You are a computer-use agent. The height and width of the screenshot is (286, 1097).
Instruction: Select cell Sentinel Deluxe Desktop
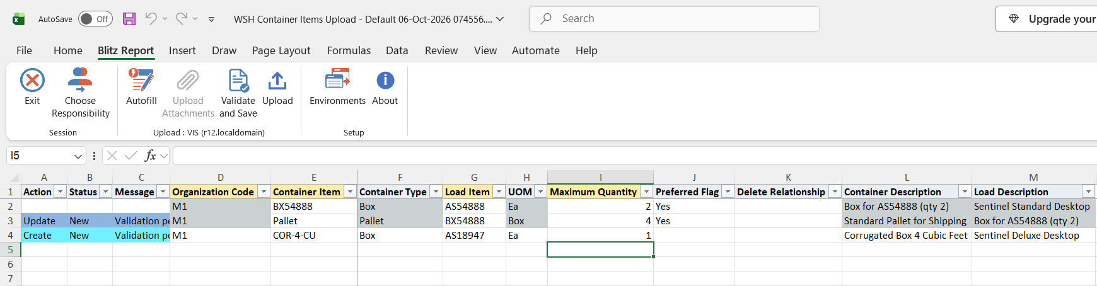point(1033,236)
